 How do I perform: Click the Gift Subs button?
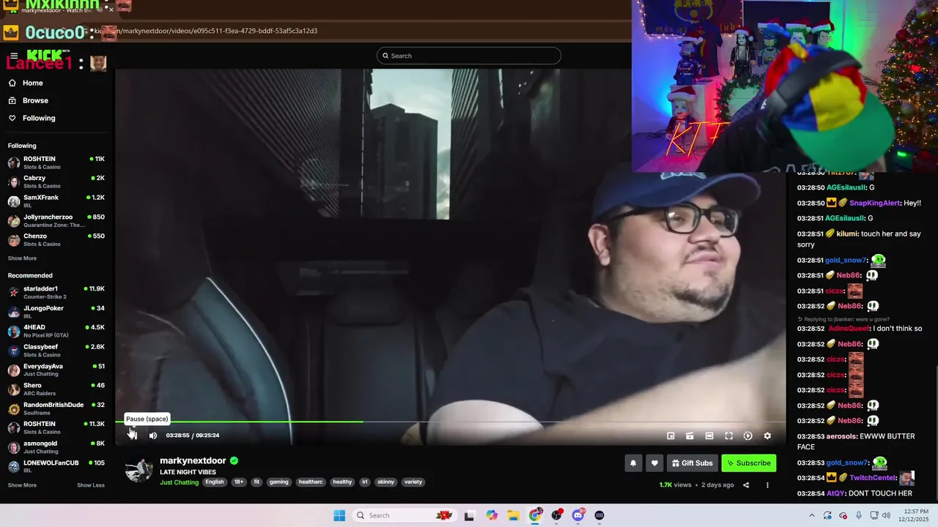click(x=692, y=463)
